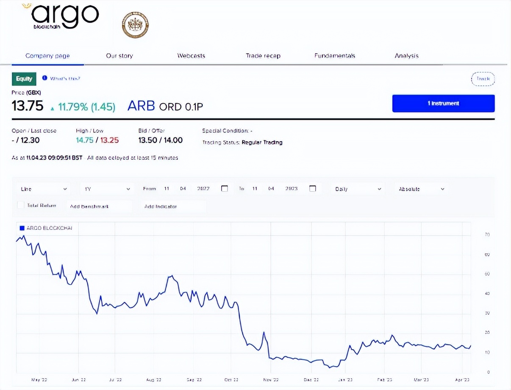Image resolution: width=511 pixels, height=390 pixels.
Task: Open the Trade recap tab
Action: (263, 56)
